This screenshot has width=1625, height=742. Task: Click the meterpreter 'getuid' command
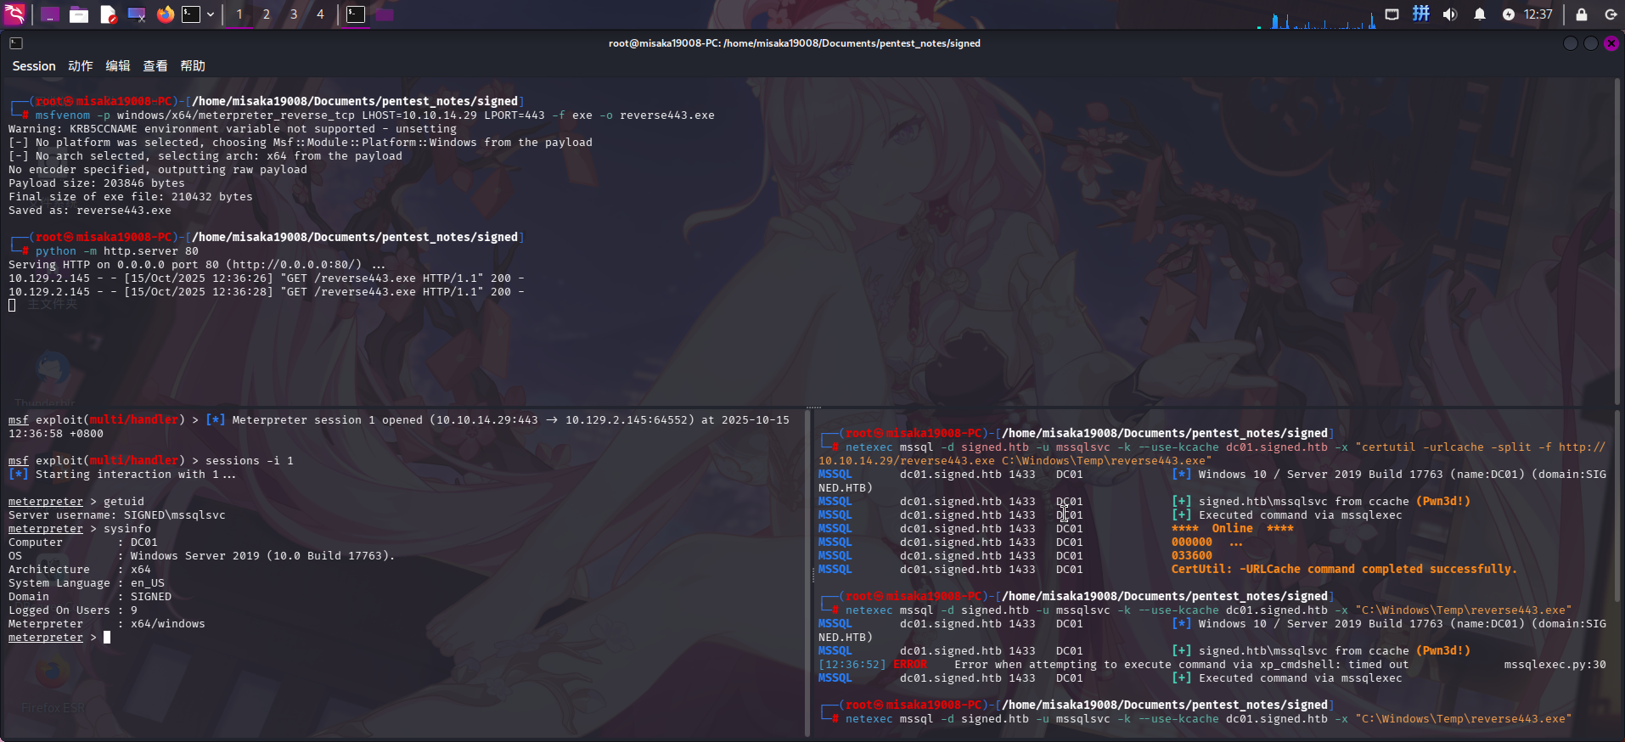pyautogui.click(x=123, y=502)
